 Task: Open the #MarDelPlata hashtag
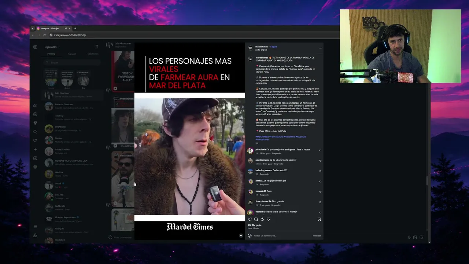(262, 137)
